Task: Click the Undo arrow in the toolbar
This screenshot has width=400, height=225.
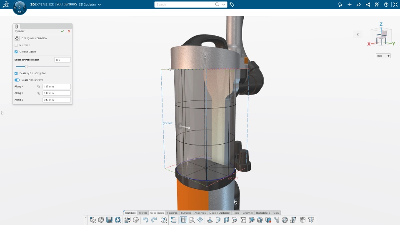Action: click(145, 220)
